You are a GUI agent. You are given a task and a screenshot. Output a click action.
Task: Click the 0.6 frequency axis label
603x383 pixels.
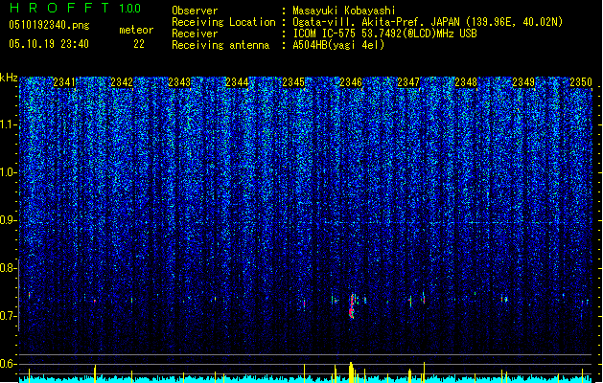[x=9, y=364]
